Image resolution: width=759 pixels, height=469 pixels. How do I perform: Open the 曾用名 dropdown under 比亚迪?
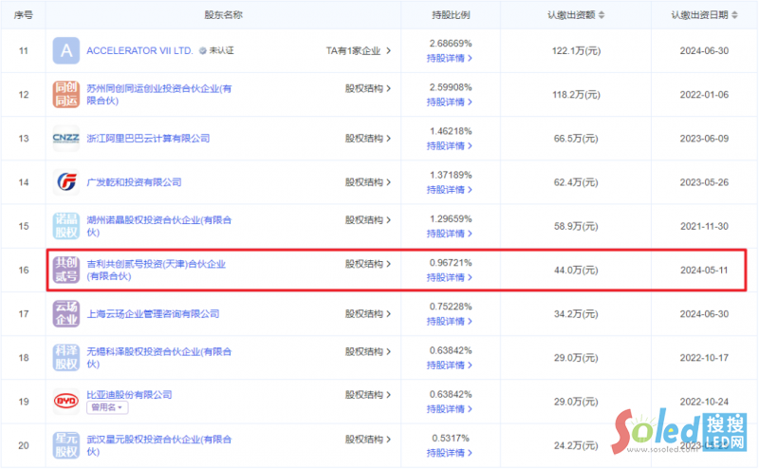point(107,407)
